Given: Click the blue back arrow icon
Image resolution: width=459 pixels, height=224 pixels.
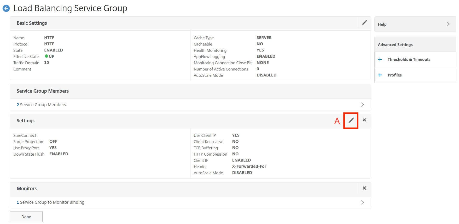Looking at the screenshot, I should [x=6, y=9].
